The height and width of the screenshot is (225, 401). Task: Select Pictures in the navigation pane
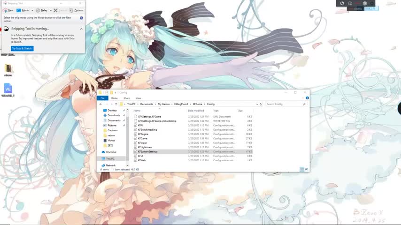click(x=112, y=126)
